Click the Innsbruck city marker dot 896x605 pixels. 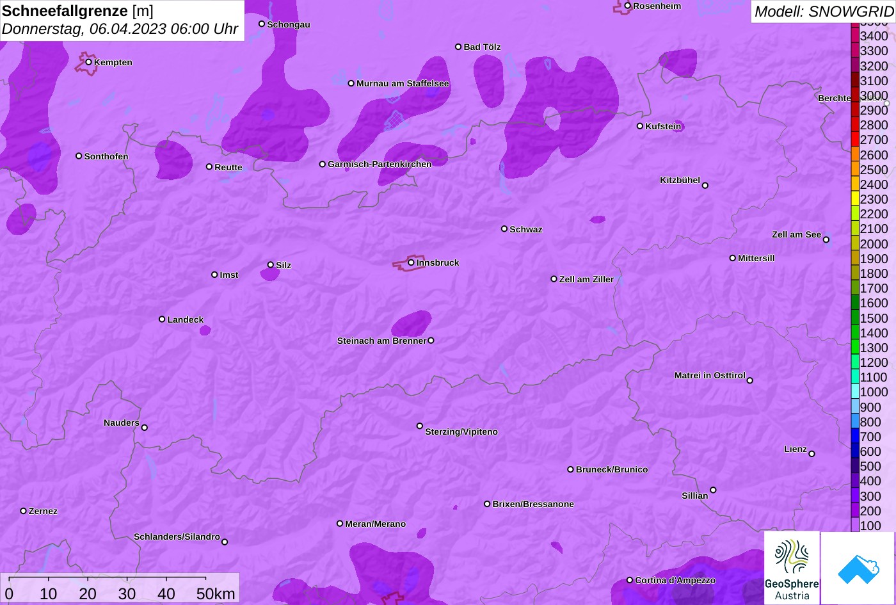(411, 262)
